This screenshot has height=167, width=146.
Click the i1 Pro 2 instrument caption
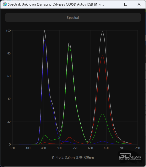pos(73,158)
